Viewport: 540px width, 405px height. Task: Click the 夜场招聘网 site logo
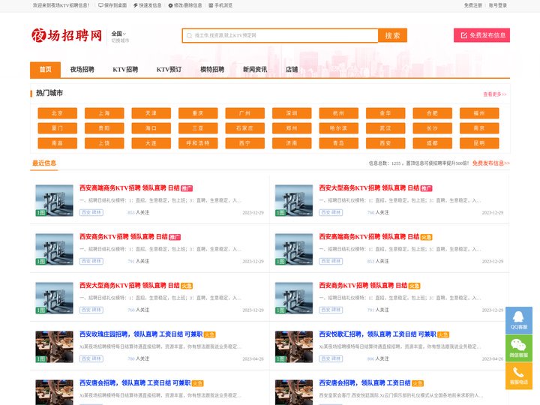[67, 35]
